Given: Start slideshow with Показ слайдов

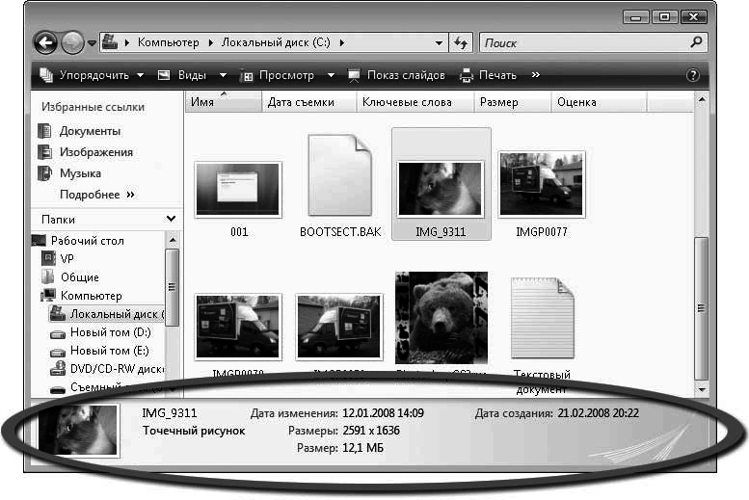Looking at the screenshot, I should point(396,75).
